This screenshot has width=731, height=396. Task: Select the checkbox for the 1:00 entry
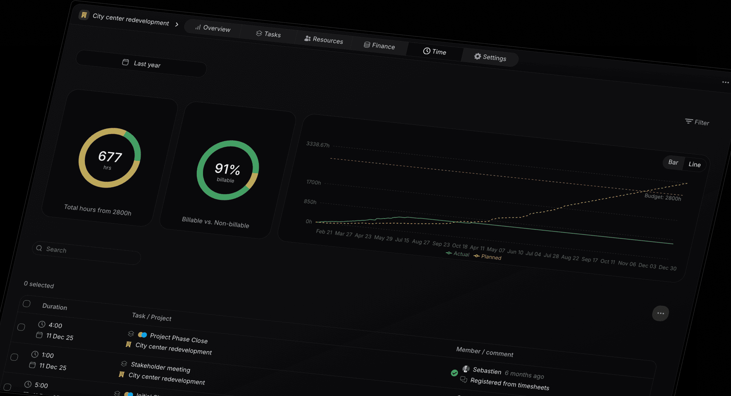tap(14, 357)
